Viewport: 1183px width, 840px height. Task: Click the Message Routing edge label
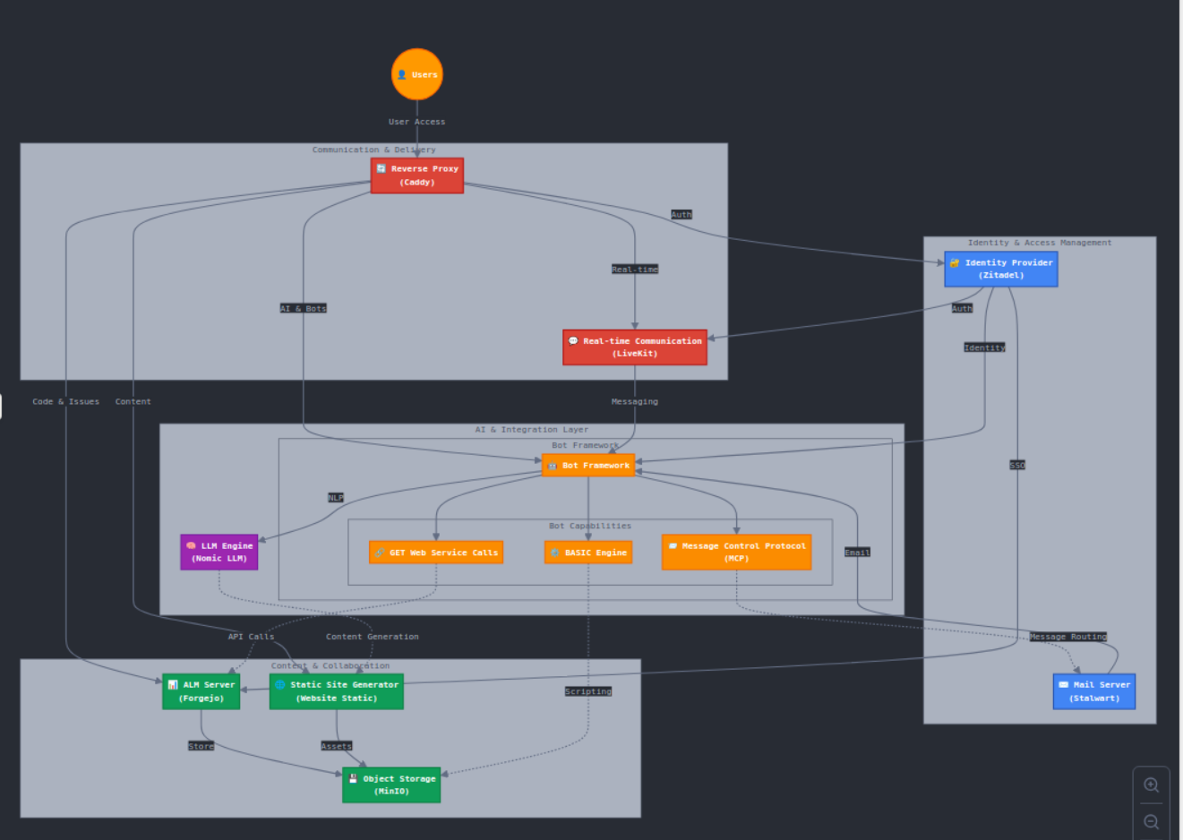point(1067,637)
